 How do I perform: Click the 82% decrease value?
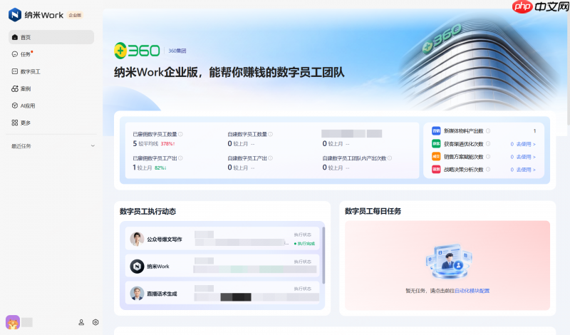160,167
